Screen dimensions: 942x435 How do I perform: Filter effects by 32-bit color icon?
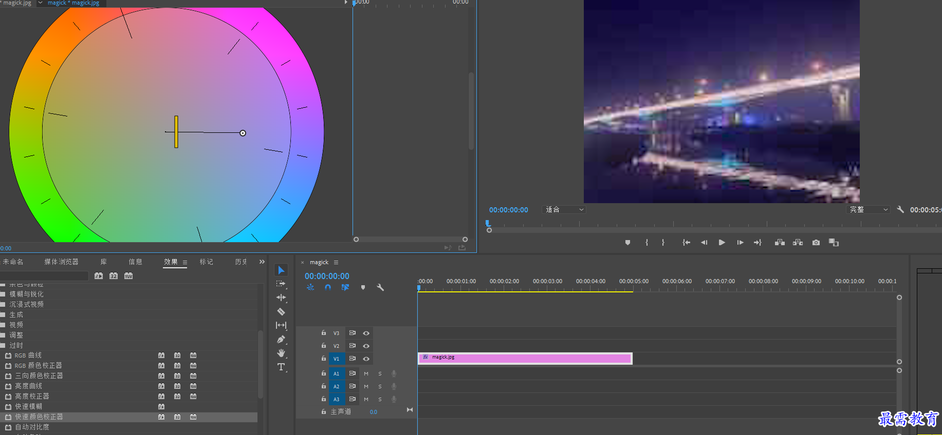click(114, 276)
